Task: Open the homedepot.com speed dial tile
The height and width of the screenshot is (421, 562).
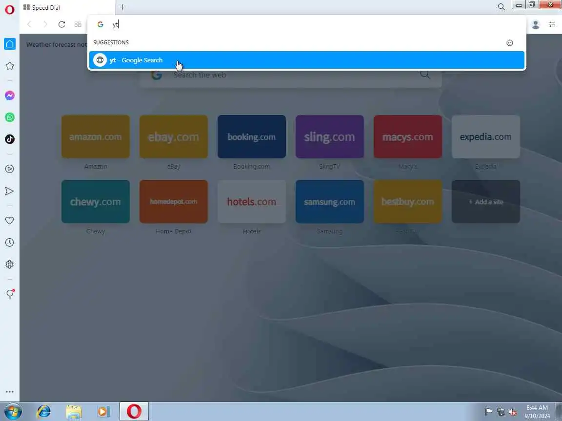Action: (x=174, y=202)
